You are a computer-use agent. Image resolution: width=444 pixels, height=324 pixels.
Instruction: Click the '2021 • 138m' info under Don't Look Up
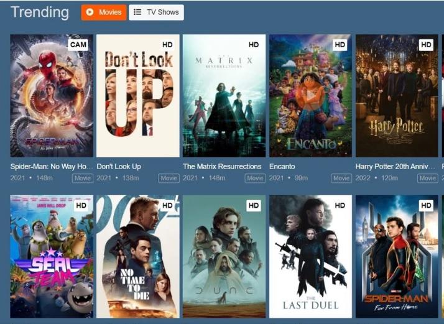118,178
